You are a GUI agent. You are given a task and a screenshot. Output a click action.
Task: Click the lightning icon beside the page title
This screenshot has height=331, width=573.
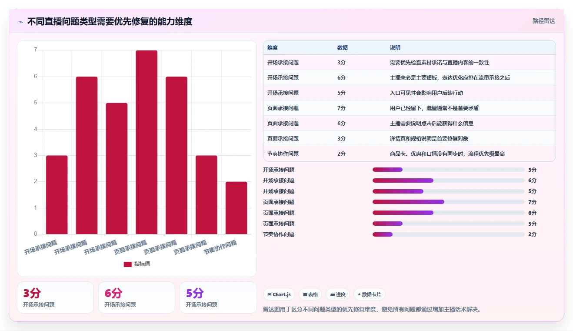pyautogui.click(x=20, y=21)
